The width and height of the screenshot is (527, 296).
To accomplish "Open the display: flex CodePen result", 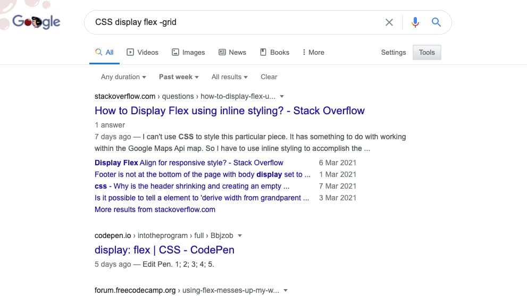I will tap(164, 250).
